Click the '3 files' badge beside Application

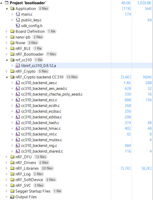pos(44,8)
